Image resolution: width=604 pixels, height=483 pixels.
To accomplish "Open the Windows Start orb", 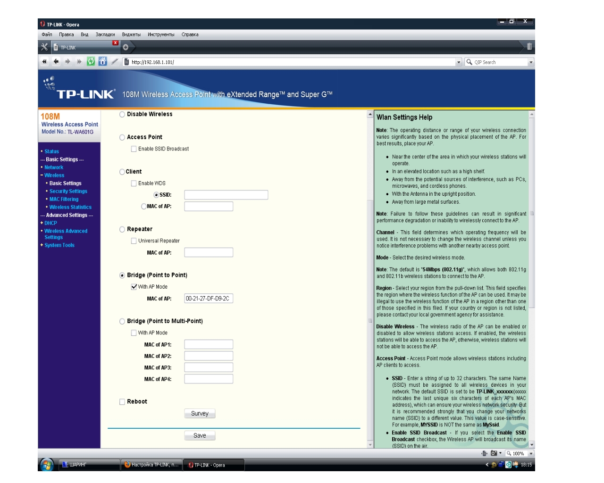I will (x=47, y=465).
